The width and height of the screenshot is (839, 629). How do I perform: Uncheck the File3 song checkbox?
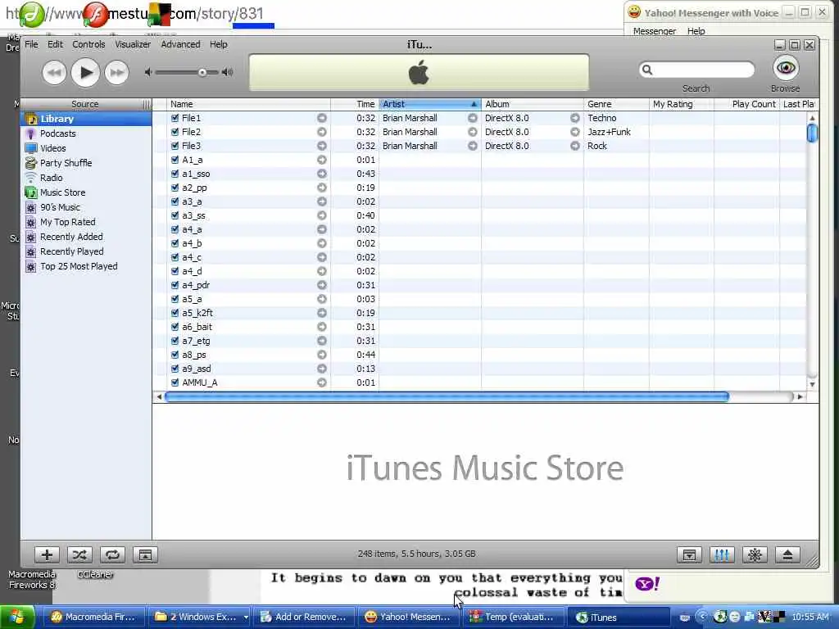pyautogui.click(x=175, y=146)
